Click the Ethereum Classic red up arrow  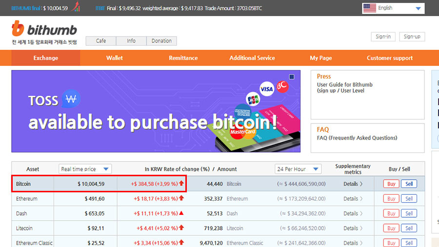[x=181, y=243]
